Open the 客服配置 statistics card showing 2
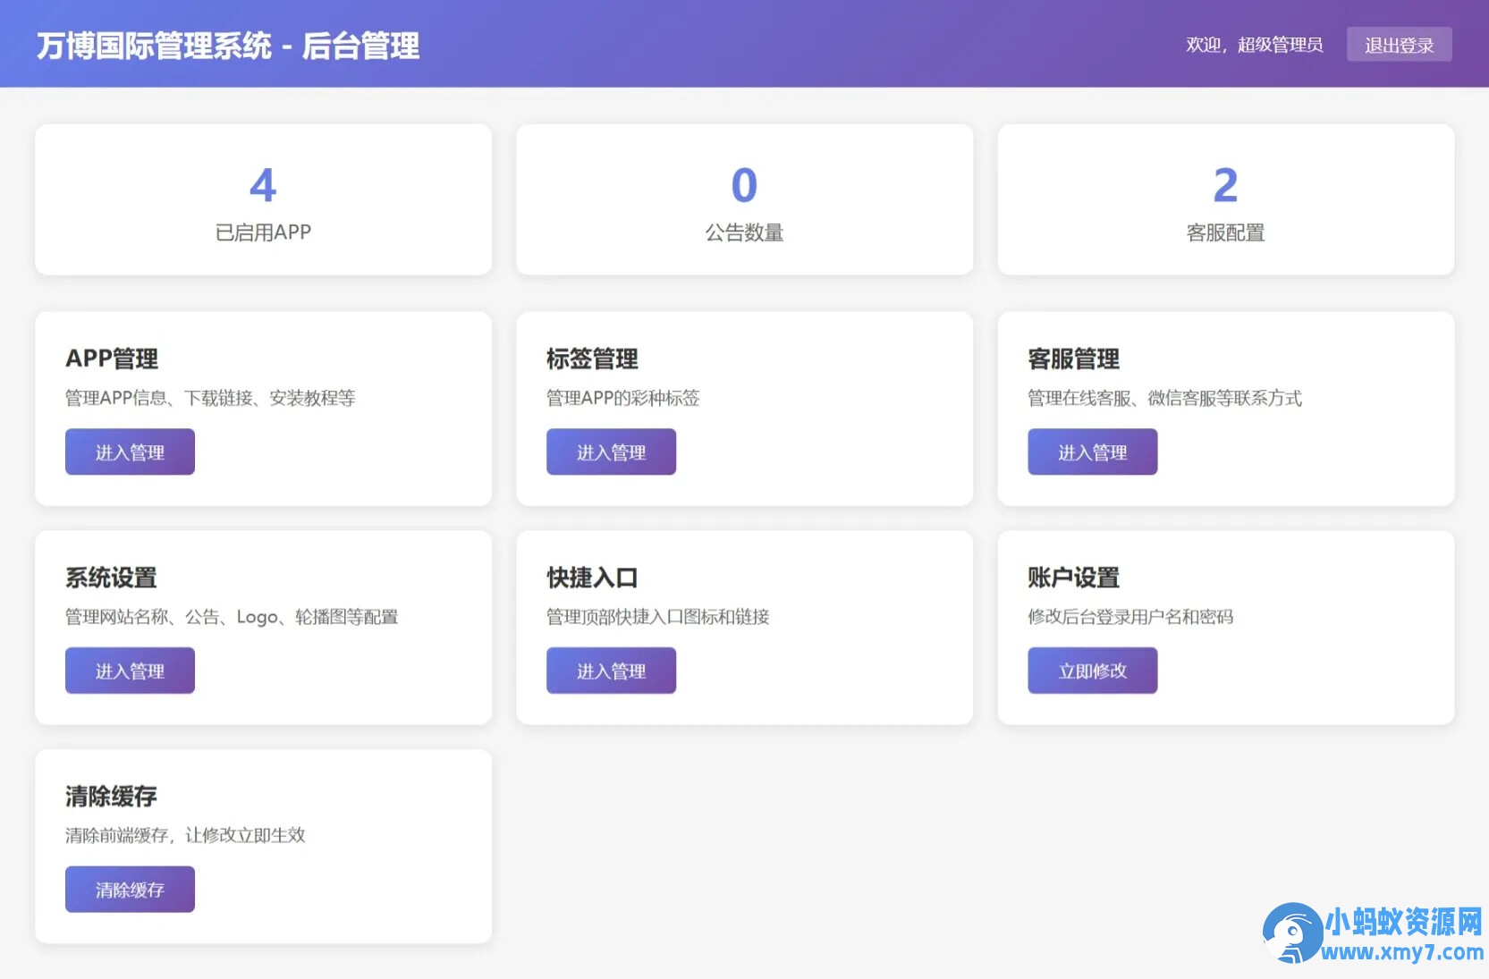 click(1225, 198)
